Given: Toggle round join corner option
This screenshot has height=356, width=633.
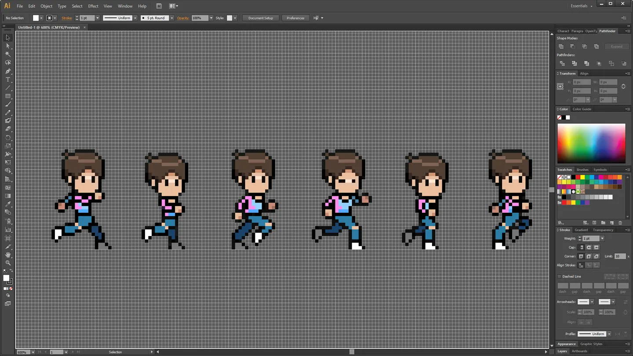Looking at the screenshot, I should (589, 256).
